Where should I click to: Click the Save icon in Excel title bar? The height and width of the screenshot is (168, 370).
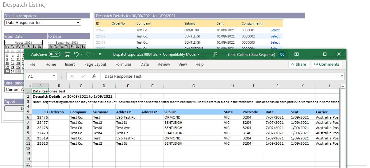click(67, 54)
